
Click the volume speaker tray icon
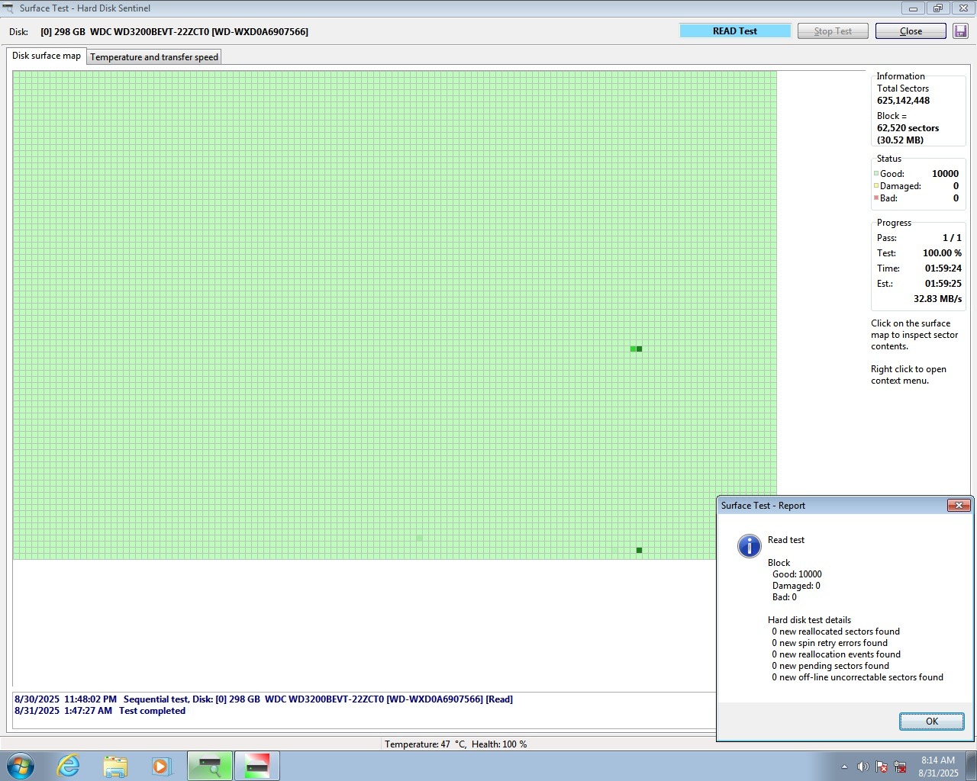[863, 767]
